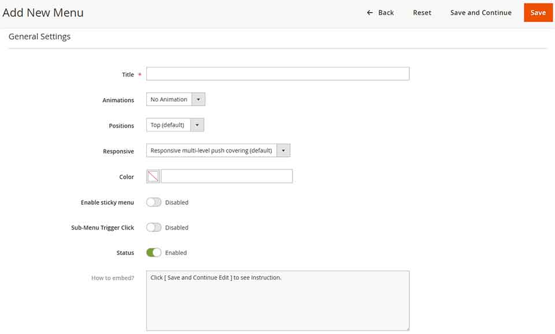This screenshot has width=555, height=334.
Task: Click Save and Continue
Action: tap(481, 12)
